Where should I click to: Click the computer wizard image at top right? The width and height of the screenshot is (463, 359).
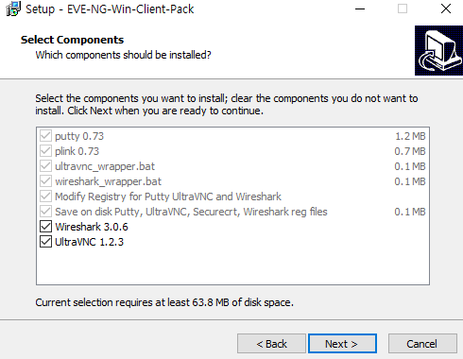click(x=438, y=50)
